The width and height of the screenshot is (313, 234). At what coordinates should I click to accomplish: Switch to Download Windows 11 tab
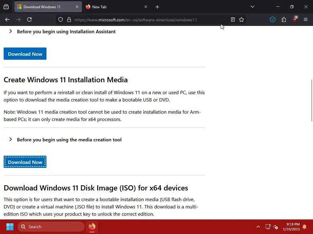48,7
